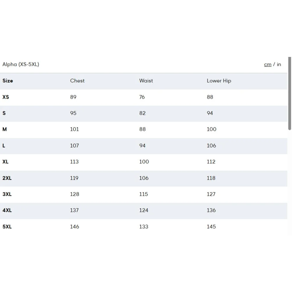Click the Waist column header
The height and width of the screenshot is (292, 292).
point(146,81)
